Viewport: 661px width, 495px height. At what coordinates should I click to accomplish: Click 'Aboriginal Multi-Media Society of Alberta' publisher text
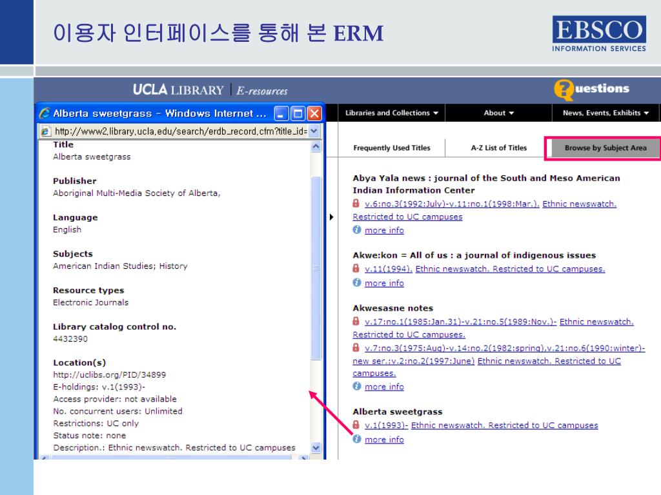coord(137,193)
